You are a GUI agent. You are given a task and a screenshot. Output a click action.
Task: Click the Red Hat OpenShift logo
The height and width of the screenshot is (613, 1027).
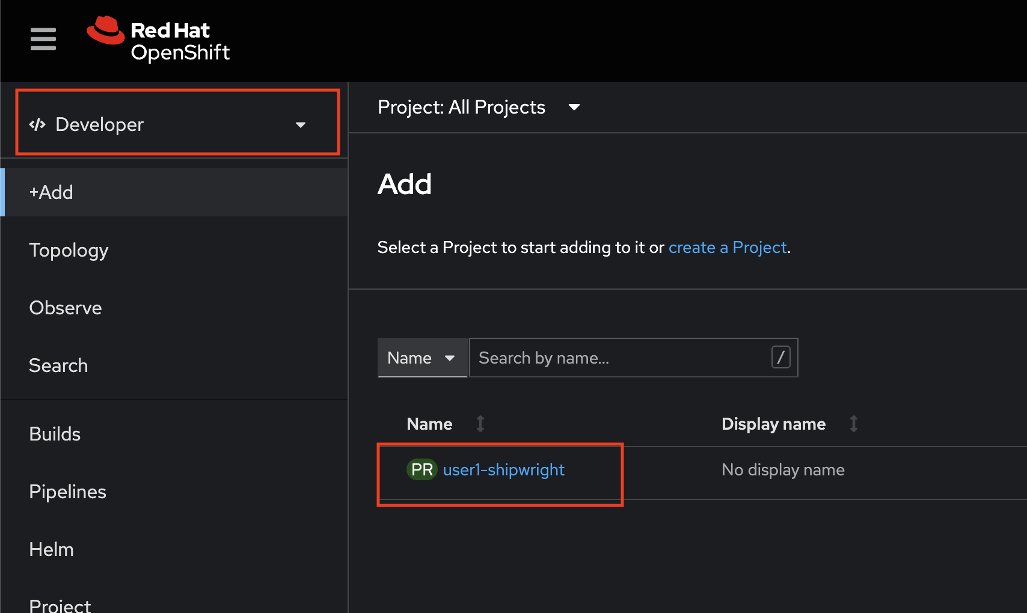tap(158, 40)
